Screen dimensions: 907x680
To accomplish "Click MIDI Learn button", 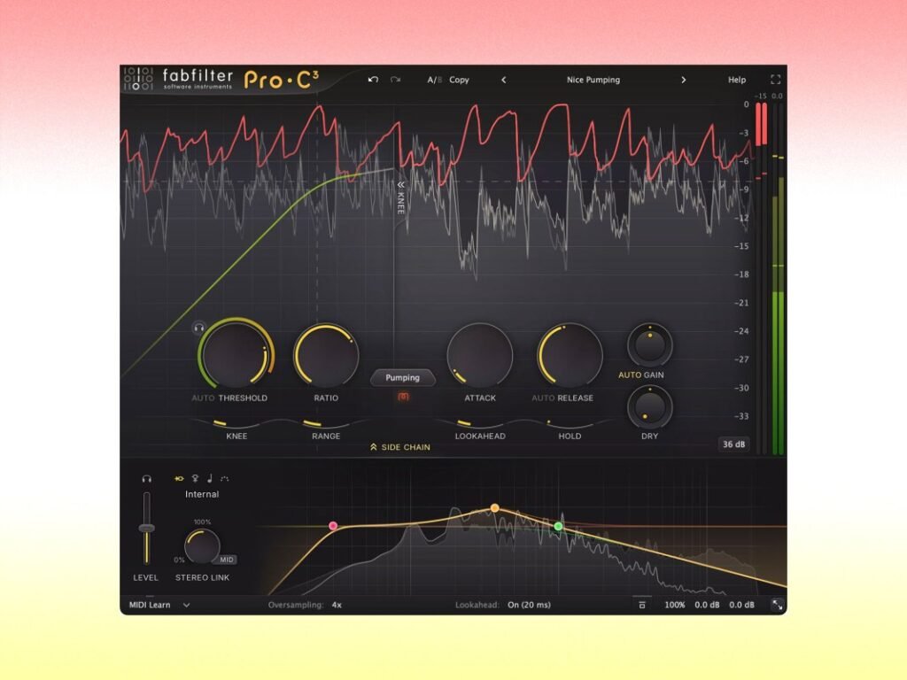I will coord(150,605).
